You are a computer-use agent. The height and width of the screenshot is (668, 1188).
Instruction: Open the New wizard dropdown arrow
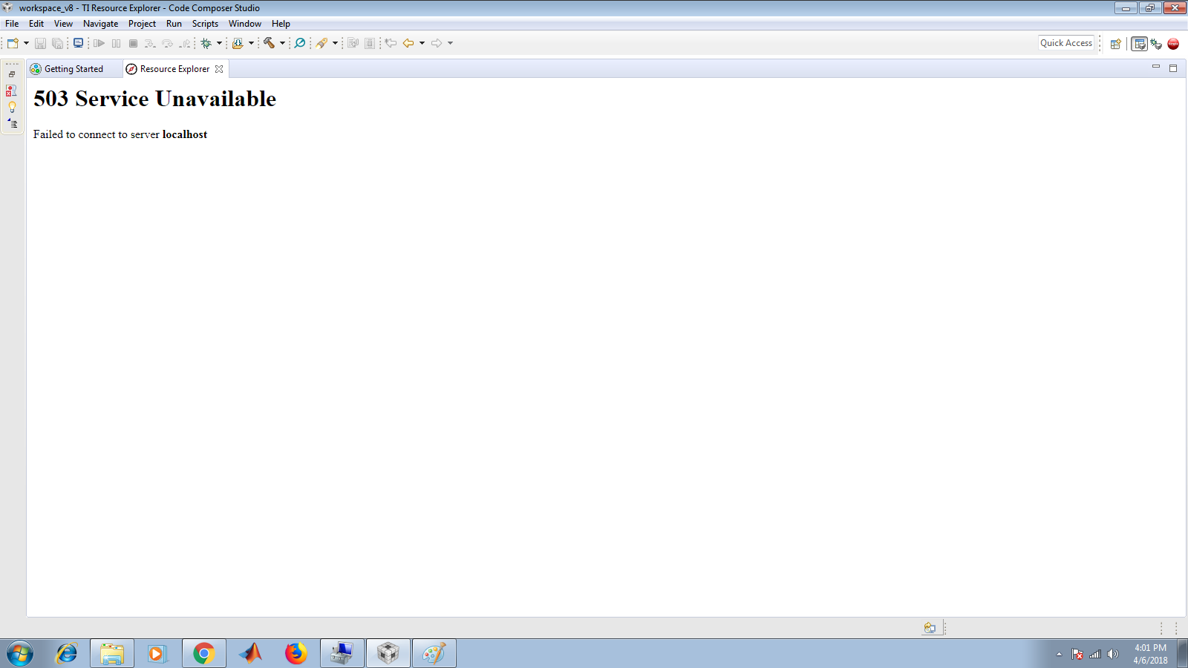26,43
